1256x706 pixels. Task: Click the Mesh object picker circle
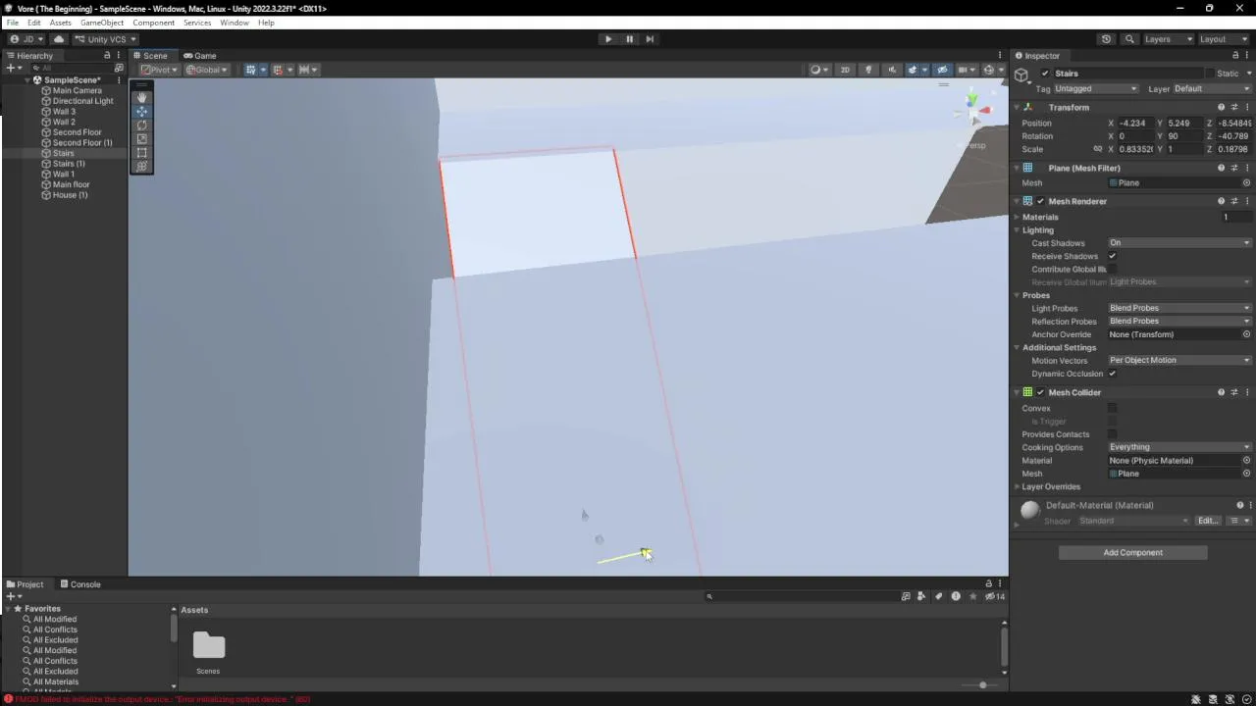tap(1246, 182)
